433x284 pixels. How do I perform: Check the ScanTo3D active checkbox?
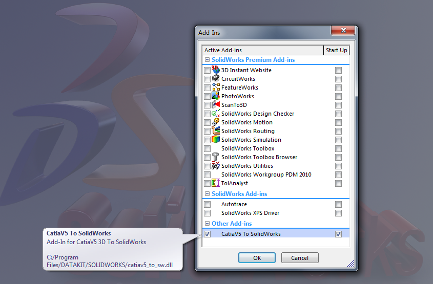pos(207,105)
